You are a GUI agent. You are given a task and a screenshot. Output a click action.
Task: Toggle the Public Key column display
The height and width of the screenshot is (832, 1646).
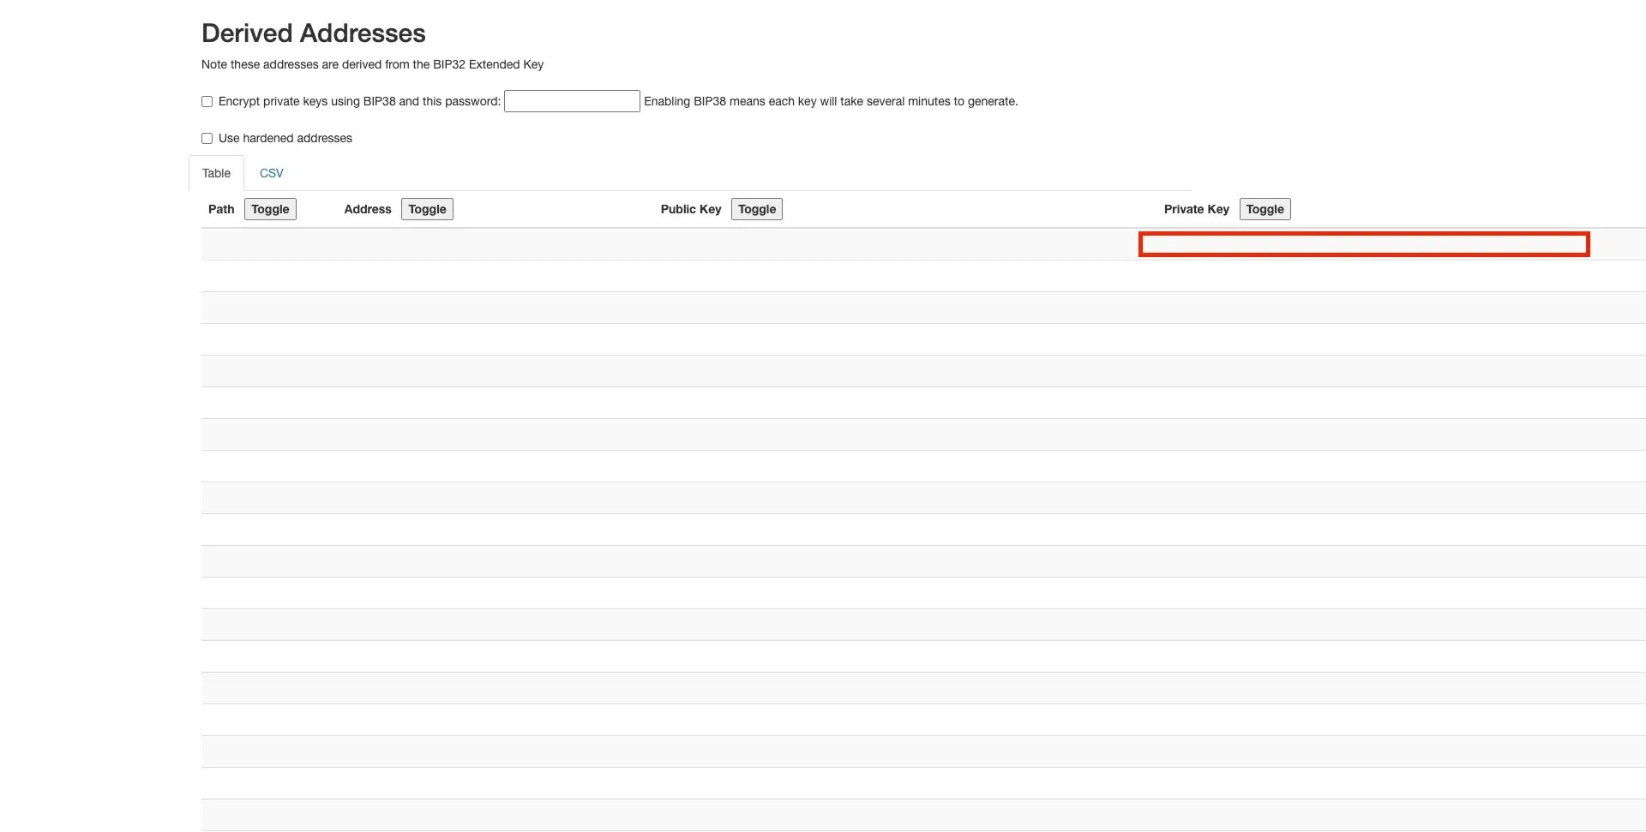755,208
